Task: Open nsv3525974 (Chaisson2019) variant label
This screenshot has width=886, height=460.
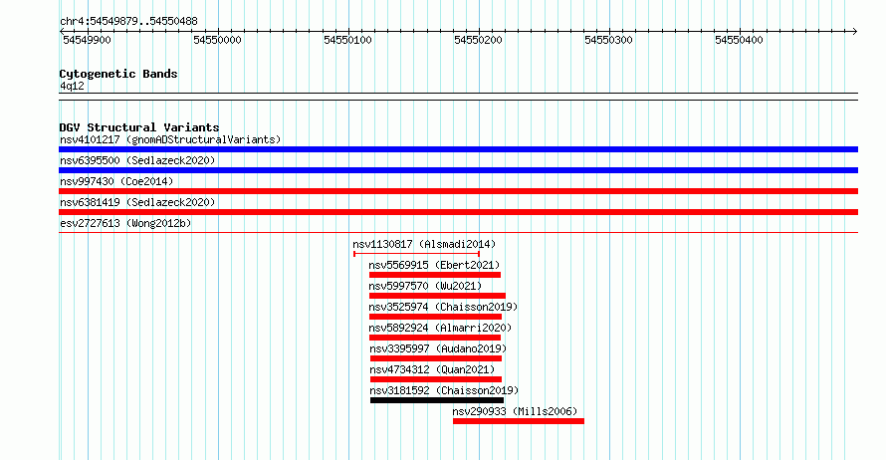Action: pyautogui.click(x=444, y=307)
